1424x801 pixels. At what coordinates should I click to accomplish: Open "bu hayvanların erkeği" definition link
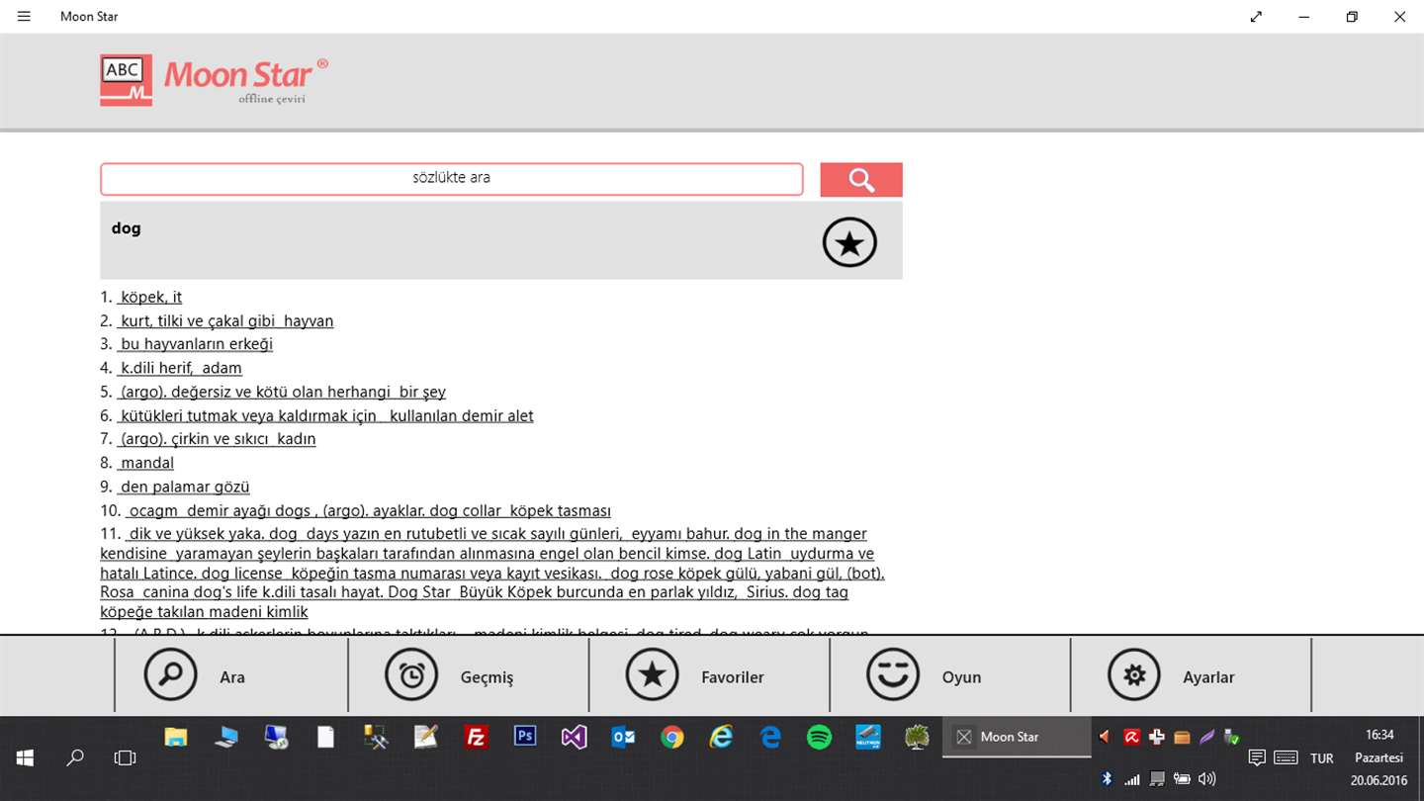click(x=196, y=344)
